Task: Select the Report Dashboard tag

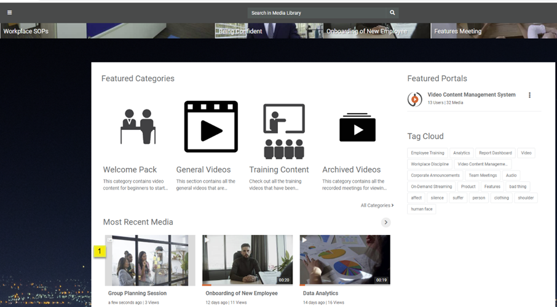Action: 496,153
